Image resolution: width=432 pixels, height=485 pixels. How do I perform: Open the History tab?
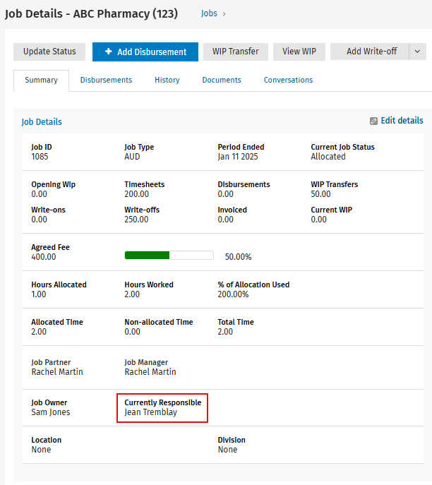tap(167, 80)
